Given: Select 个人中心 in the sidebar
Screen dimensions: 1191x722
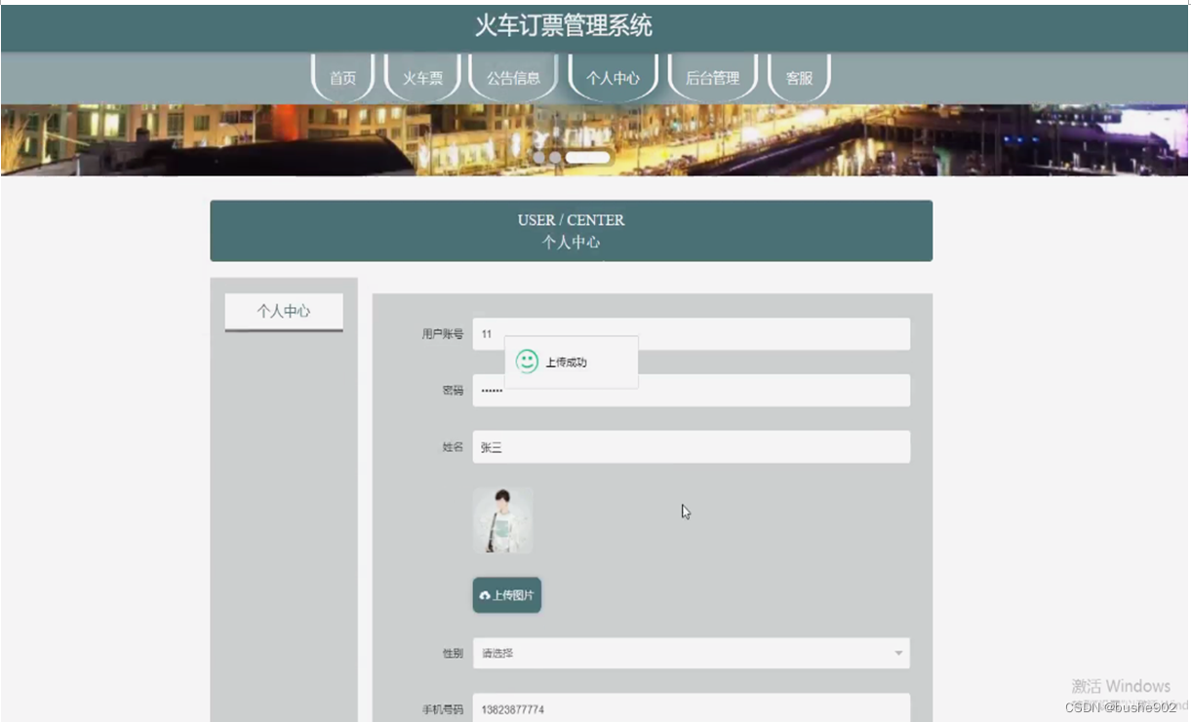Looking at the screenshot, I should tap(283, 310).
